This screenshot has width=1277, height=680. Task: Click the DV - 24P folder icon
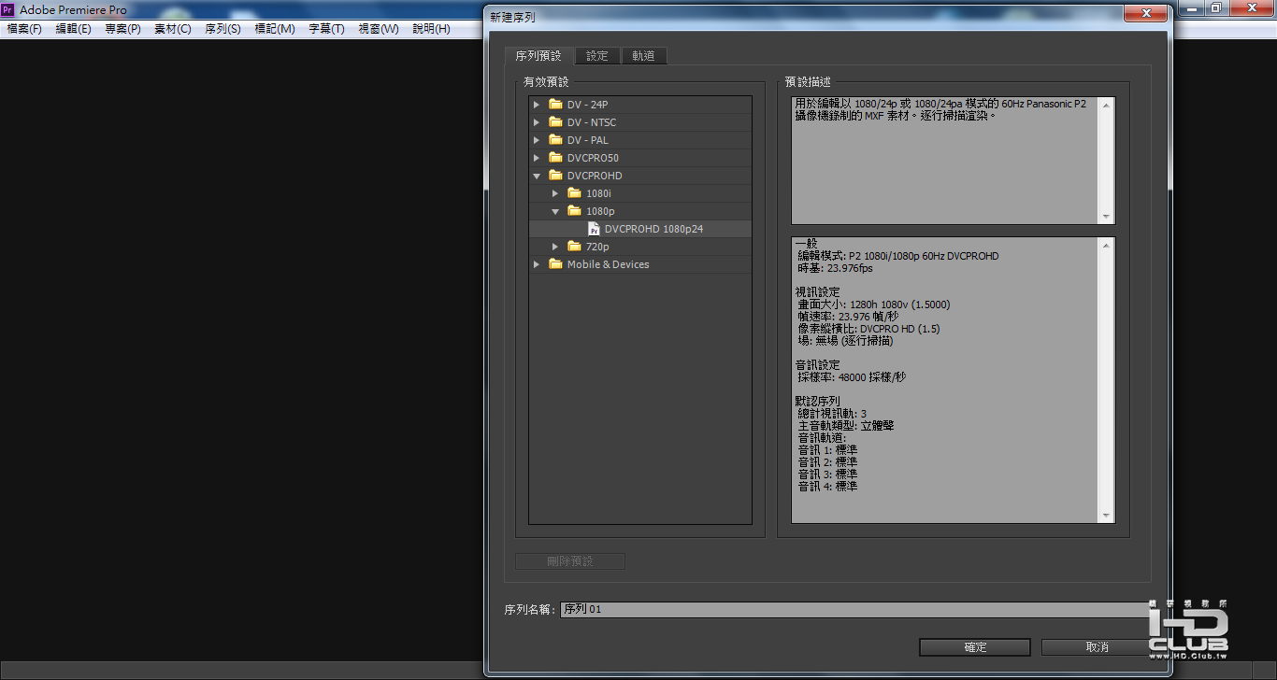click(x=555, y=105)
